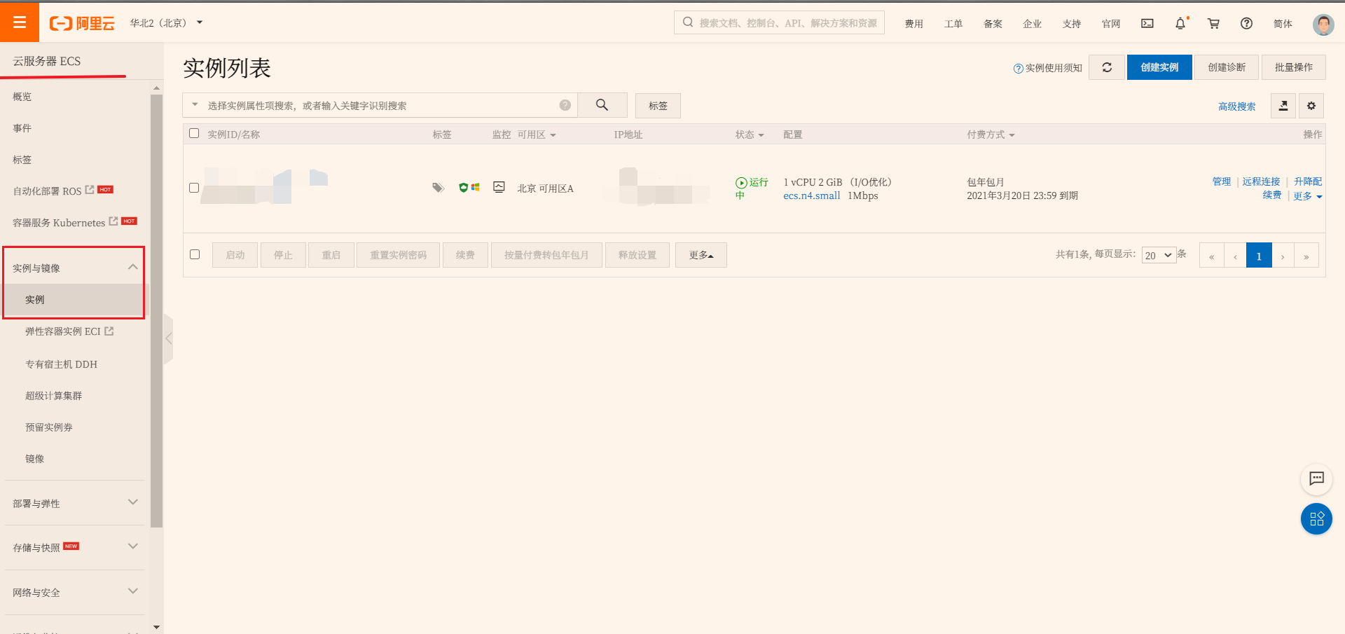The image size is (1345, 634).
Task: Open ROS external link icon
Action: click(x=90, y=190)
